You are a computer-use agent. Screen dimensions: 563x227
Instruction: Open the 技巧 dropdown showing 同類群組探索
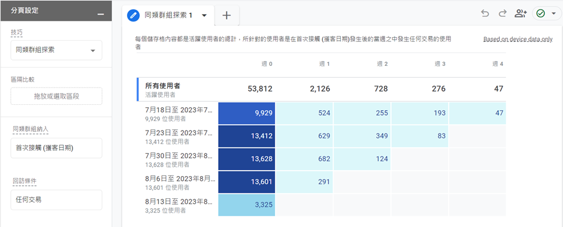click(x=56, y=50)
